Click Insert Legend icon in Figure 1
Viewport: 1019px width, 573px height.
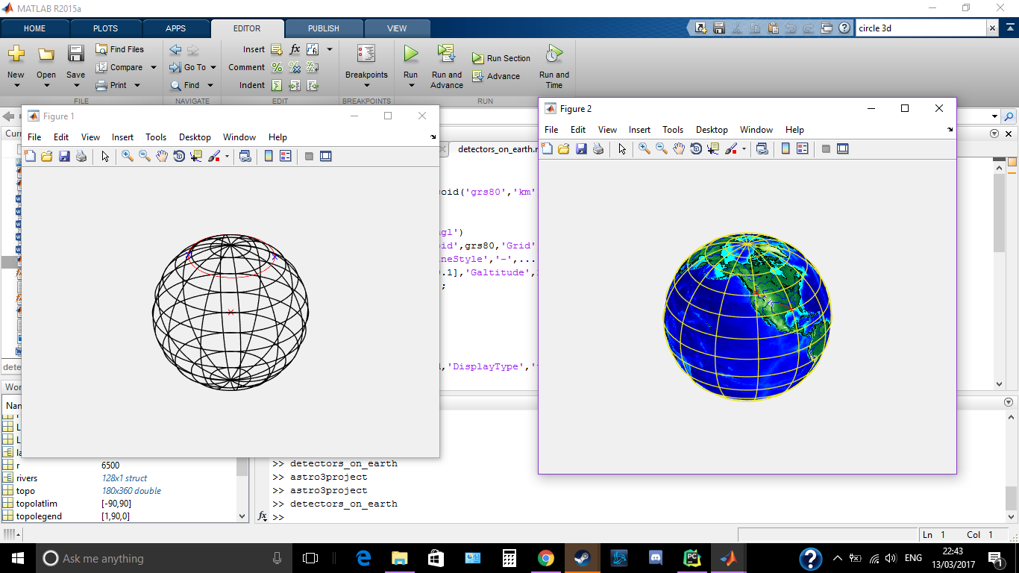(285, 156)
